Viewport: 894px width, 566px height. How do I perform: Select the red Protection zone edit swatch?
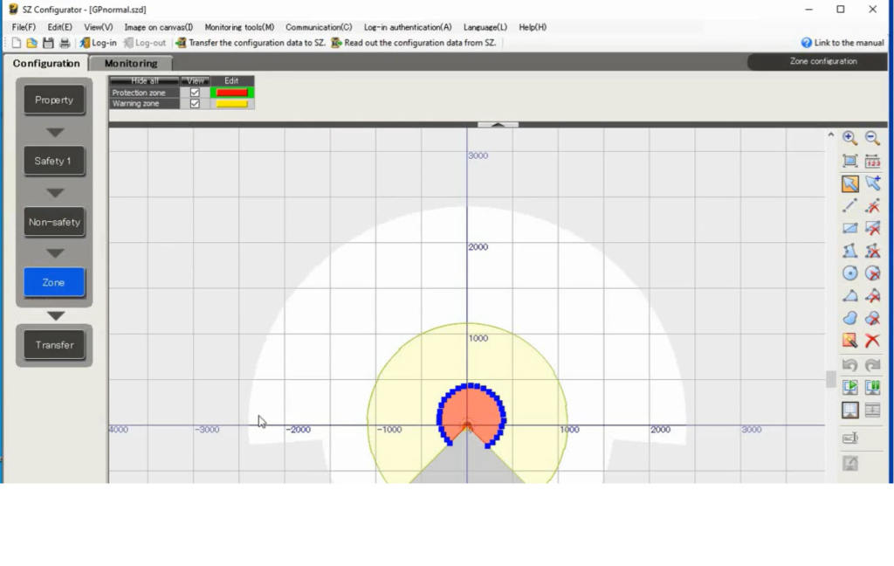(x=231, y=93)
